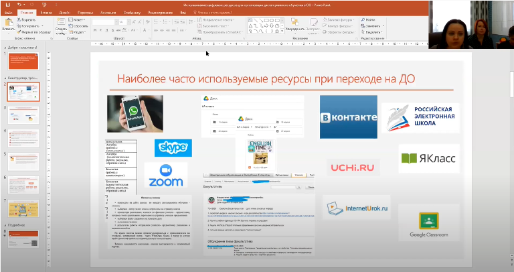
Task: Select the UCHi.RU logo on slide
Action: coord(353,167)
